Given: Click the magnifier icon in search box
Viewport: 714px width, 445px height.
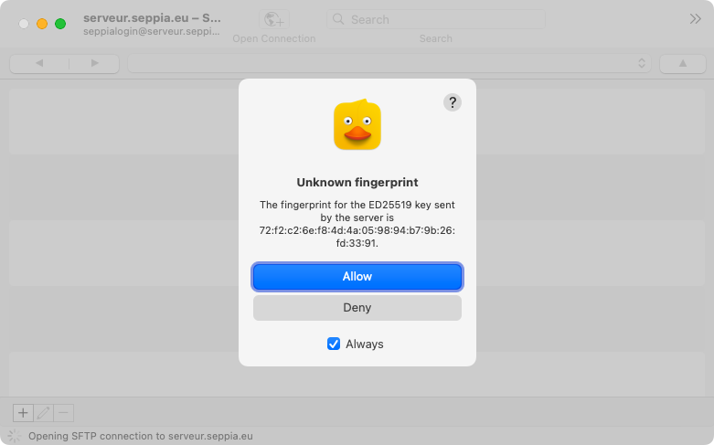Looking at the screenshot, I should pyautogui.click(x=339, y=19).
